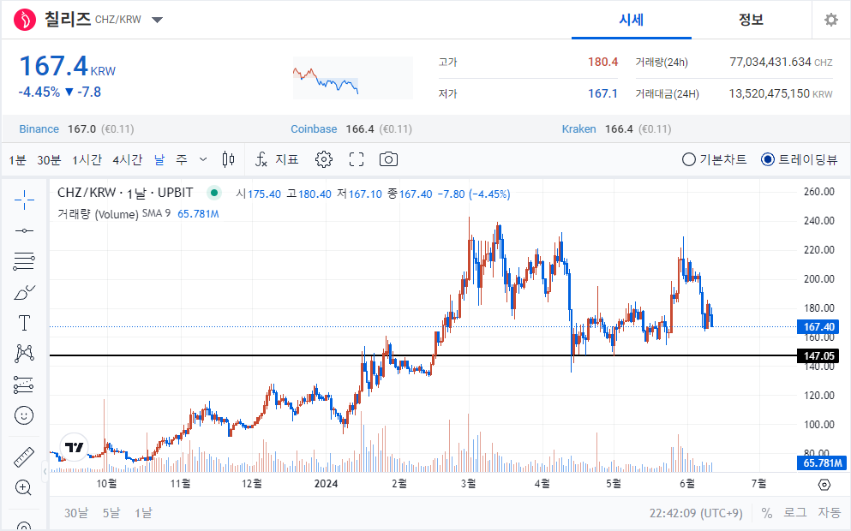Set interval to 1분
The height and width of the screenshot is (531, 851).
click(x=17, y=160)
